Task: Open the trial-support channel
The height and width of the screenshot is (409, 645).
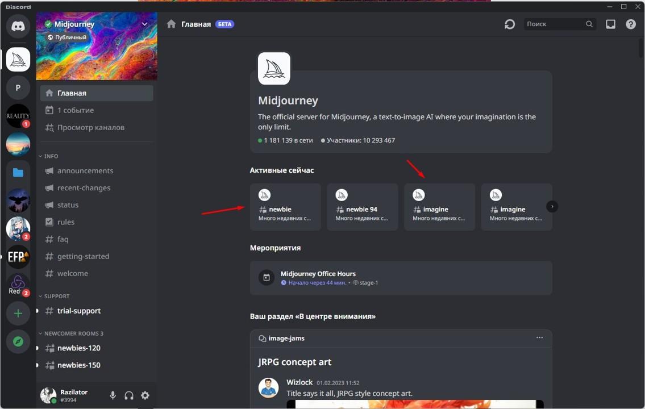Action: [97, 311]
